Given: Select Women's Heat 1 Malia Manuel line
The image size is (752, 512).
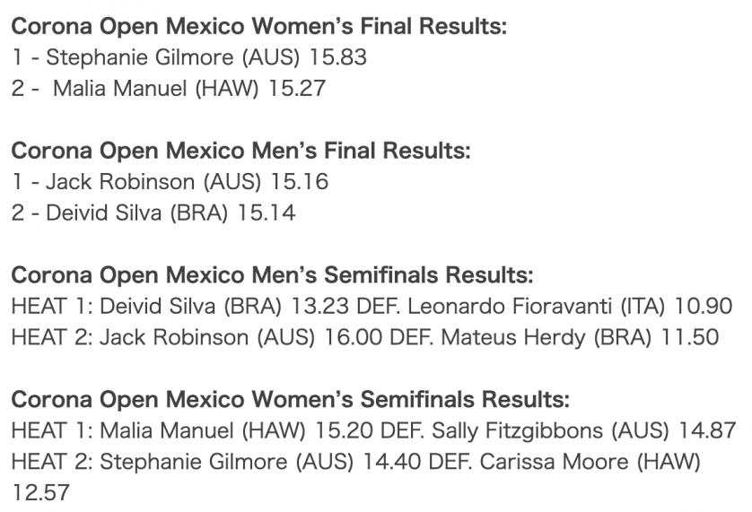Looking at the screenshot, I should click(373, 431).
